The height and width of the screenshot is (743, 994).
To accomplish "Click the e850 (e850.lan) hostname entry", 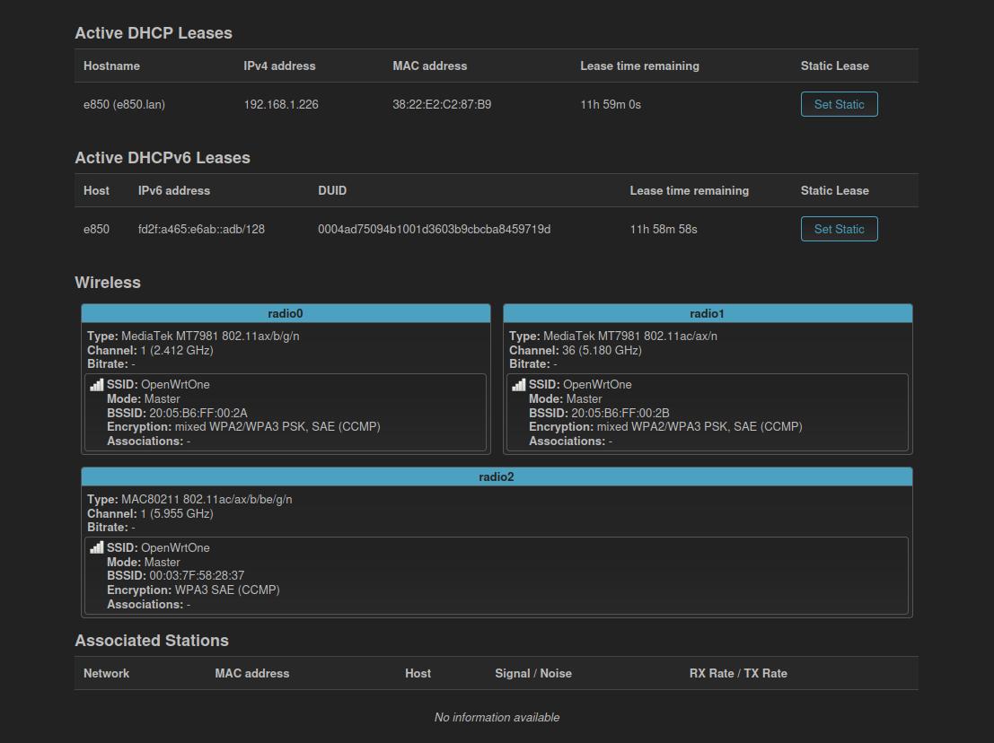I will [124, 104].
